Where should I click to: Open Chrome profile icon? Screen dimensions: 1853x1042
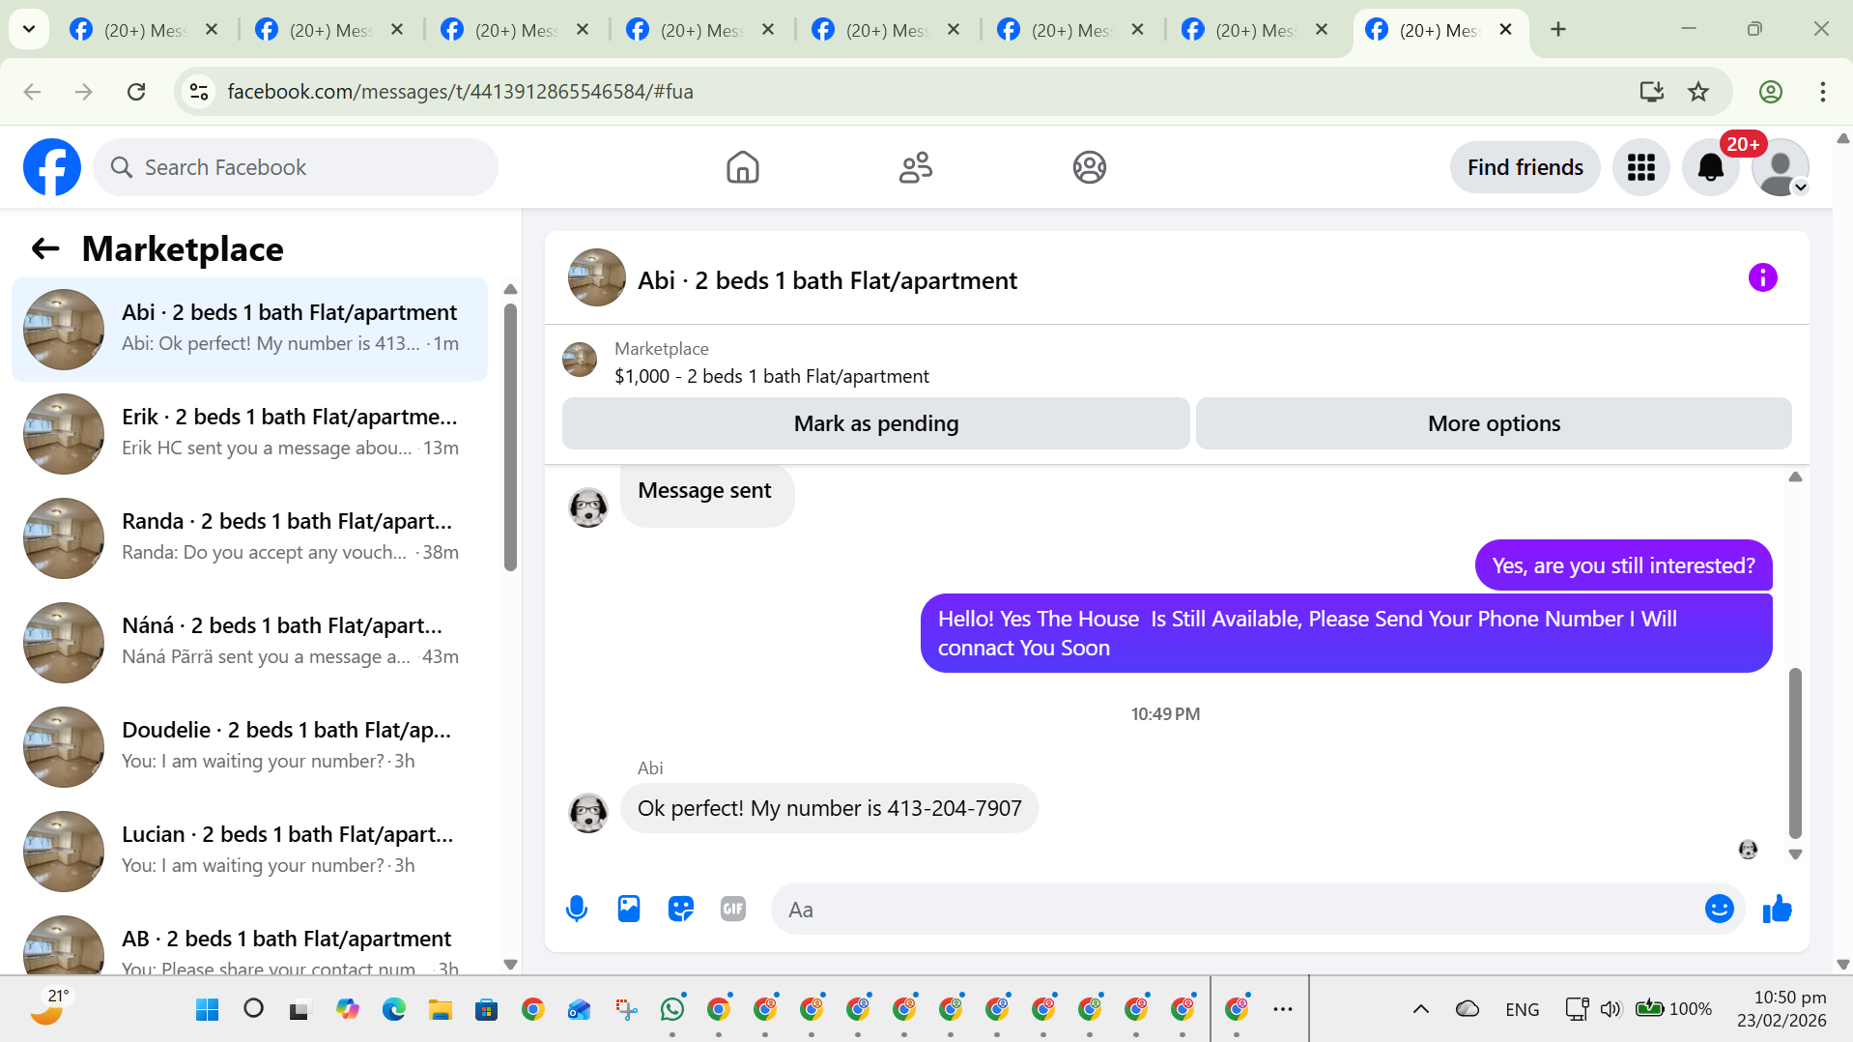(x=1770, y=92)
